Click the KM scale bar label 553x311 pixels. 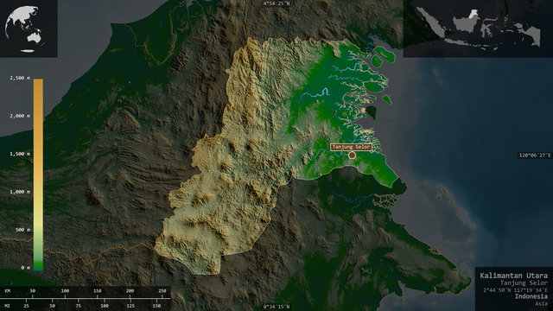pyautogui.click(x=8, y=291)
